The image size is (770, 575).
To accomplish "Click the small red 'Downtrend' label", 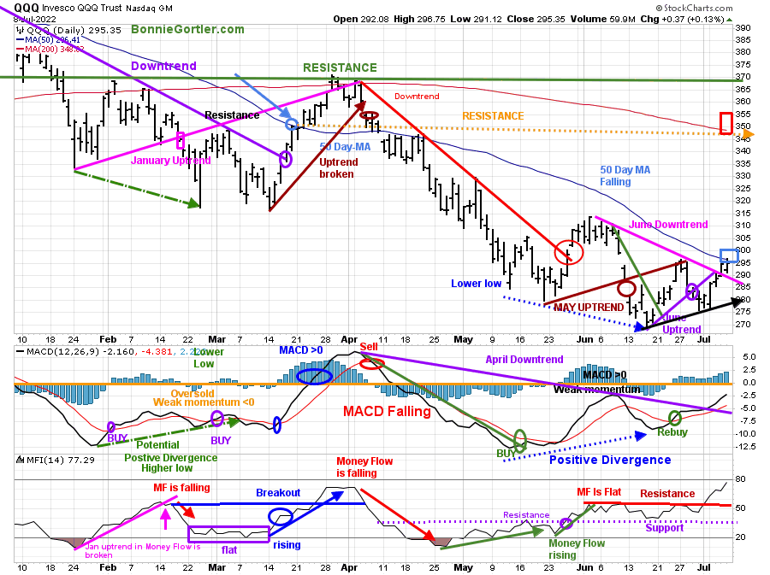I will coord(417,96).
